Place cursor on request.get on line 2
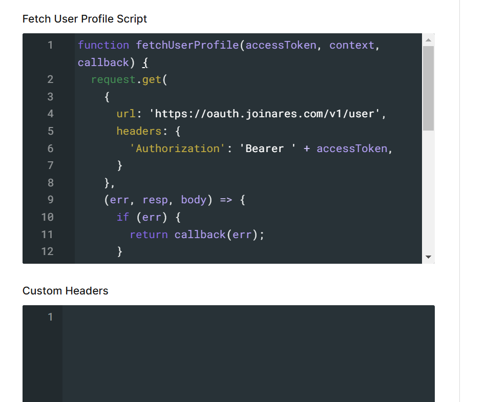Viewport: 485px width, 402px height. [x=126, y=79]
